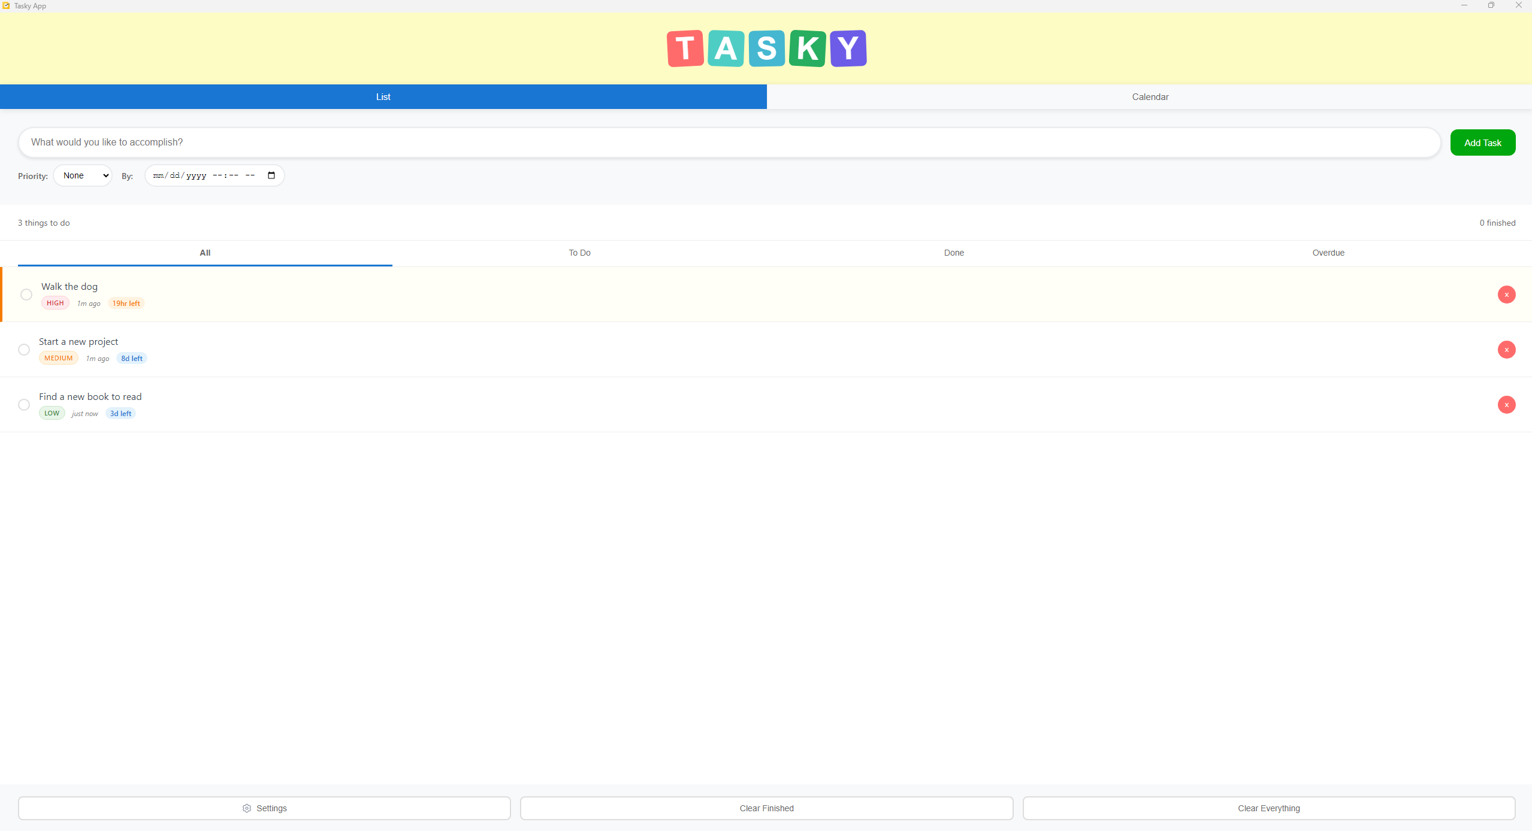Filter tasks by Overdue tab
The width and height of the screenshot is (1532, 831).
[x=1328, y=253]
